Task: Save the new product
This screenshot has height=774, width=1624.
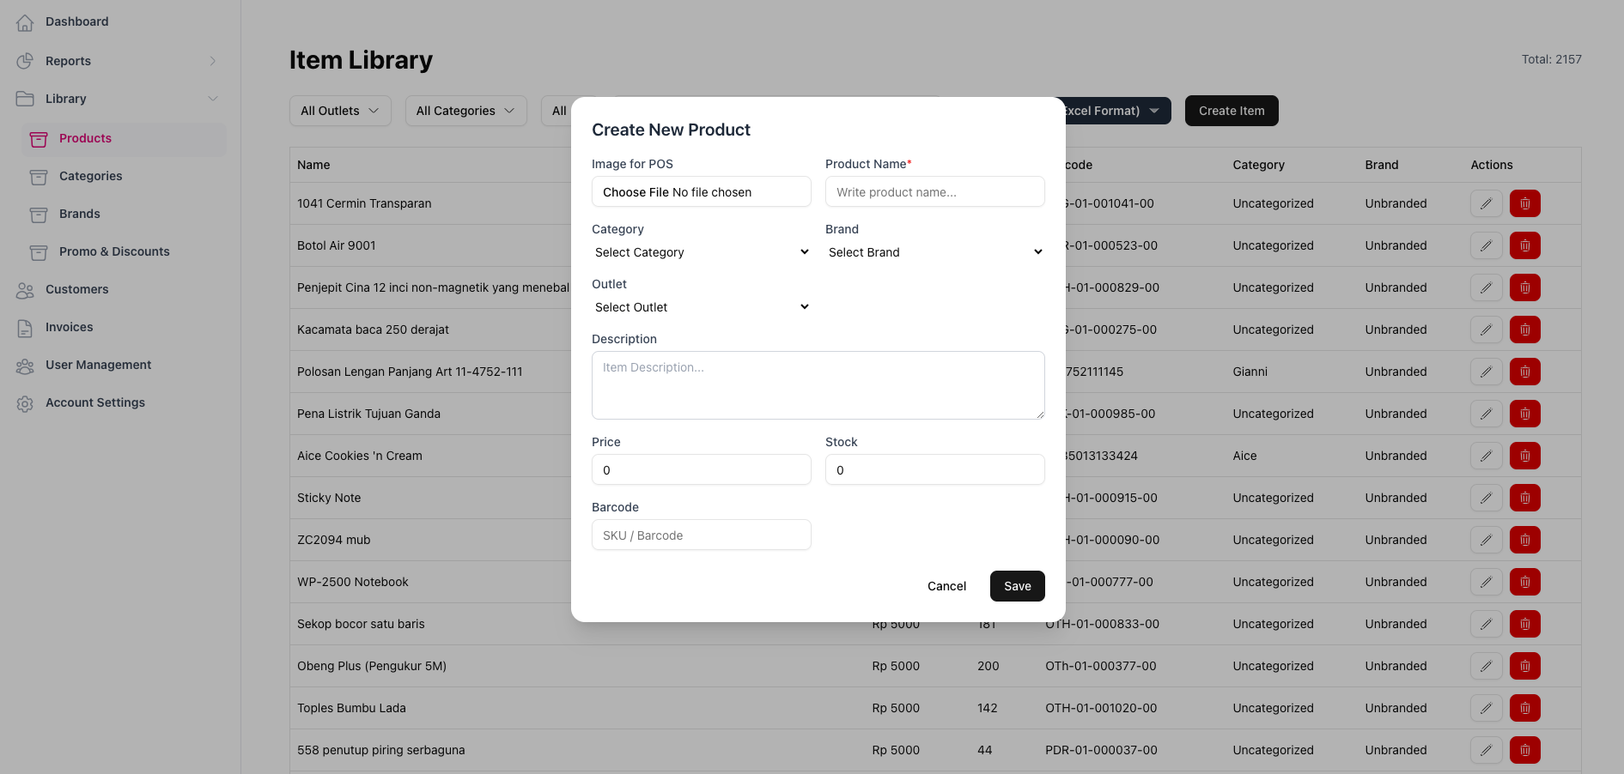Action: pos(1017,586)
